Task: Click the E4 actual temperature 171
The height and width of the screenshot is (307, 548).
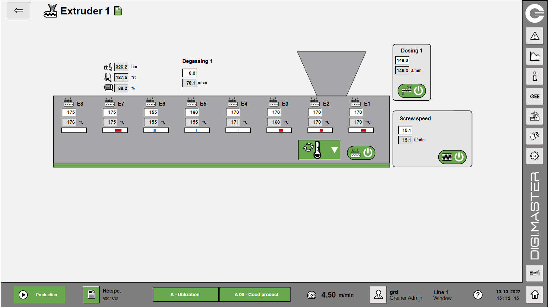Action: (233, 122)
